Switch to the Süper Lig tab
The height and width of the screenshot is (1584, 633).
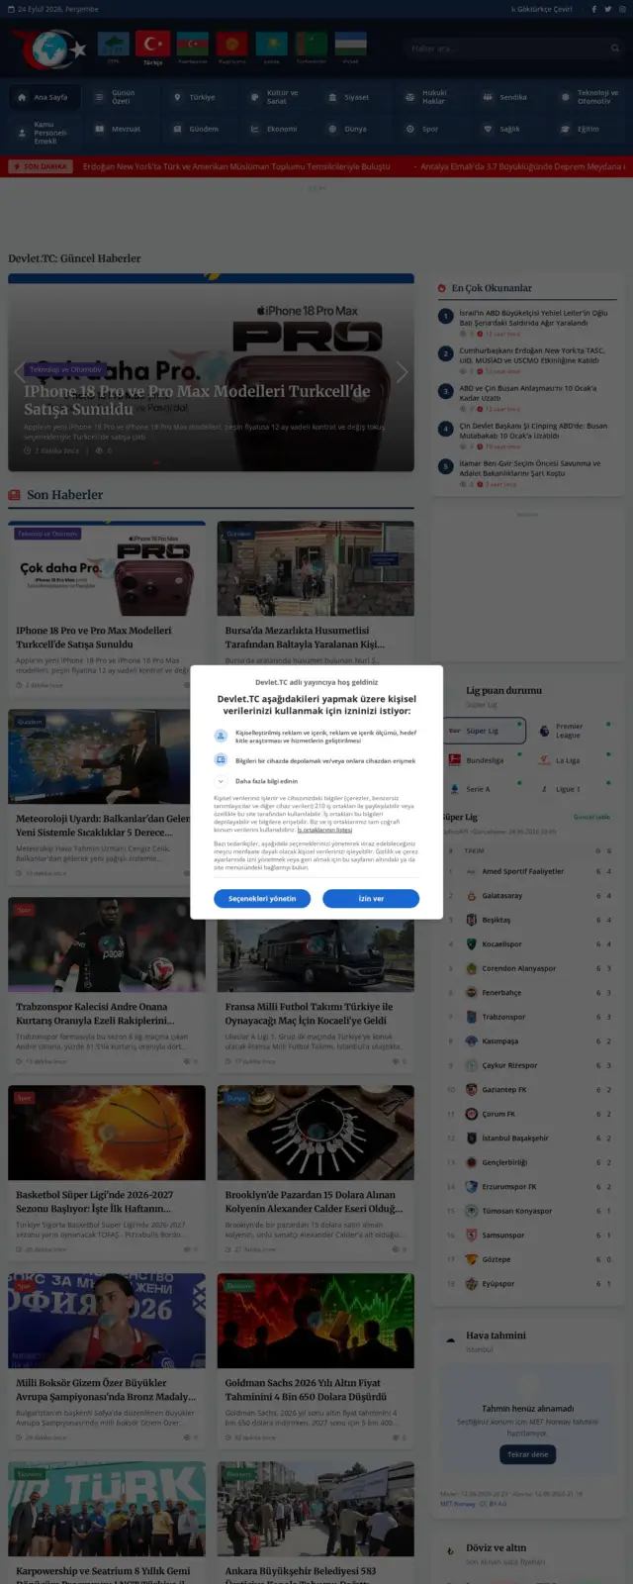[x=483, y=731]
